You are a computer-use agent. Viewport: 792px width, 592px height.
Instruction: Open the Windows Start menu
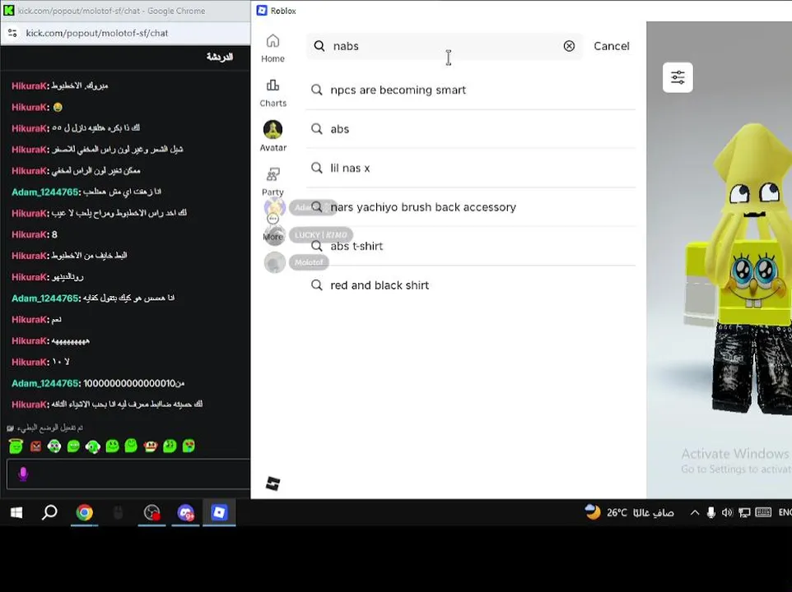point(16,513)
